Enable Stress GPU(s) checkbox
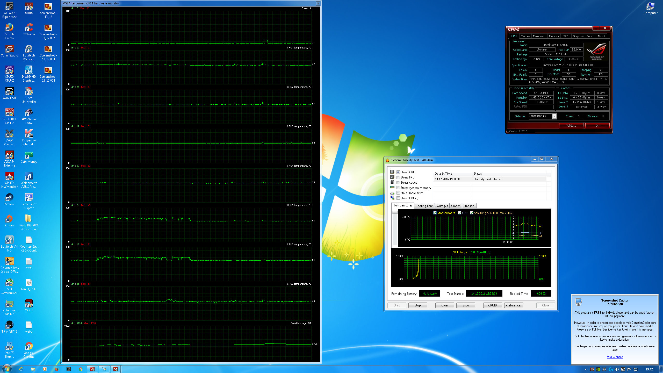663x373 pixels. coord(398,198)
